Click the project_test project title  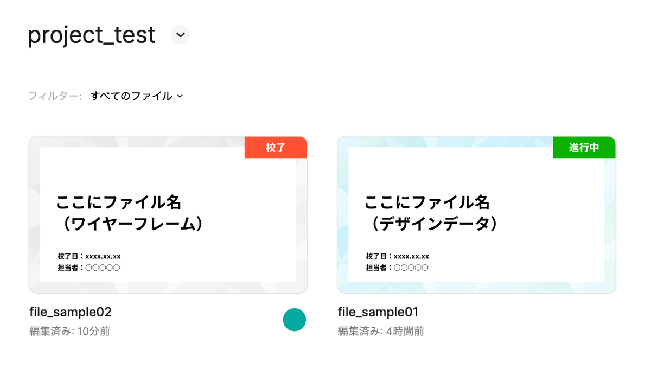click(92, 35)
